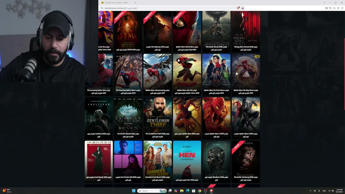The width and height of the screenshot is (345, 194).
Task: Open The Outer Threat 2026 poster
Action: click(x=216, y=31)
